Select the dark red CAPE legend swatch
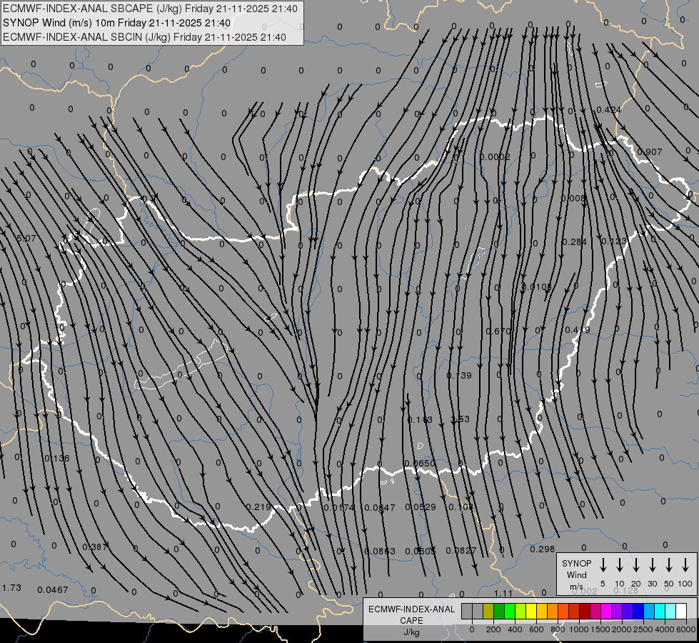Screen dimensions: 699x643 (x=585, y=612)
